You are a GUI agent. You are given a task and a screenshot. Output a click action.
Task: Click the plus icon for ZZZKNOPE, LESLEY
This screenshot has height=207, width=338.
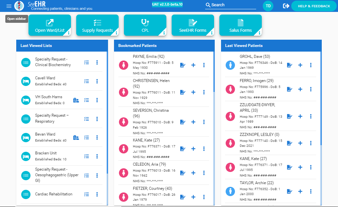point(300,143)
